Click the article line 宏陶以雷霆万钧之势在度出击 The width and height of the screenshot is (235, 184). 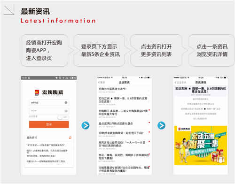click(x=201, y=104)
